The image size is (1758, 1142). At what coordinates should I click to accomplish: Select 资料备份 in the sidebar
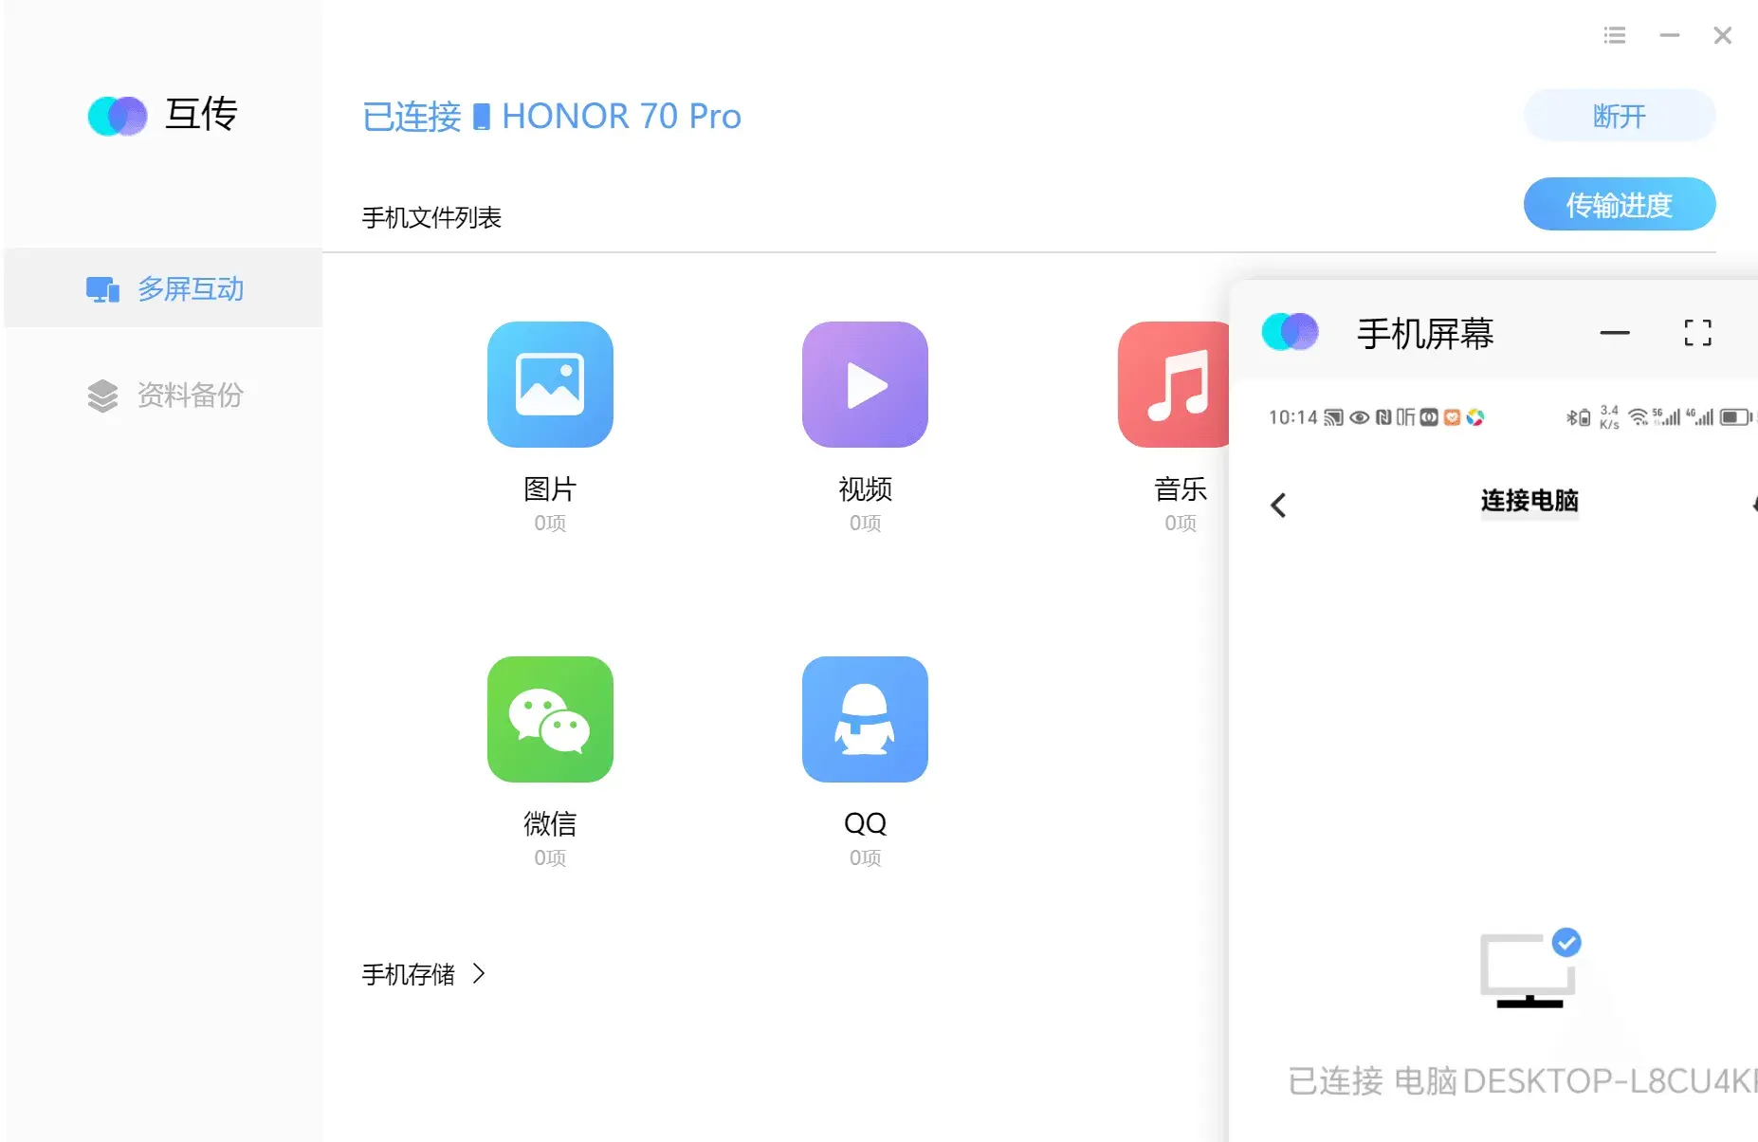(163, 395)
